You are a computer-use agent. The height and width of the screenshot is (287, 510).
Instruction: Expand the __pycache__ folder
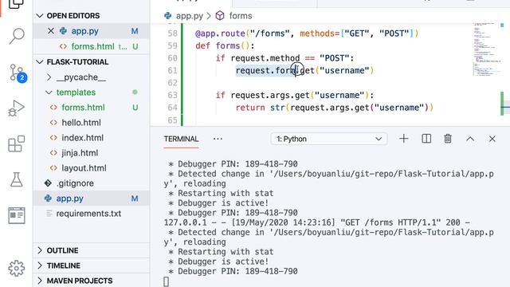(49, 77)
